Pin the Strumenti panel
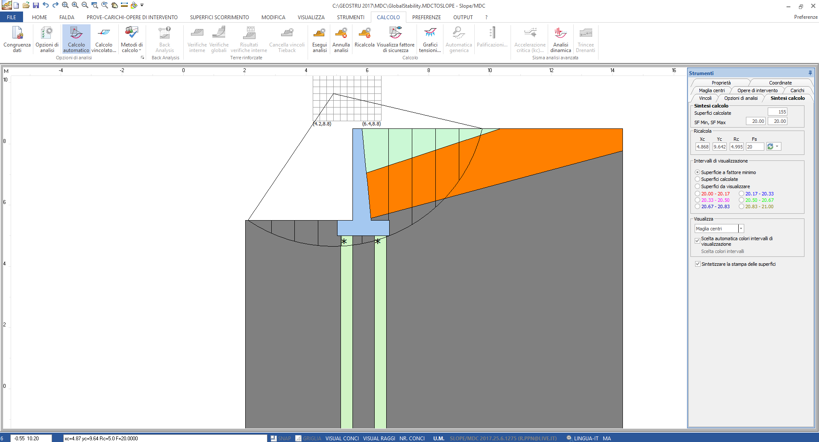This screenshot has height=442, width=819. [x=810, y=73]
